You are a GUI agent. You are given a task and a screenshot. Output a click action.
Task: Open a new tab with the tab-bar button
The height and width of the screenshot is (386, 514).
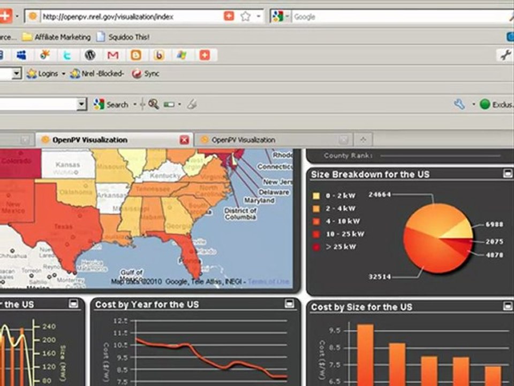click(363, 140)
